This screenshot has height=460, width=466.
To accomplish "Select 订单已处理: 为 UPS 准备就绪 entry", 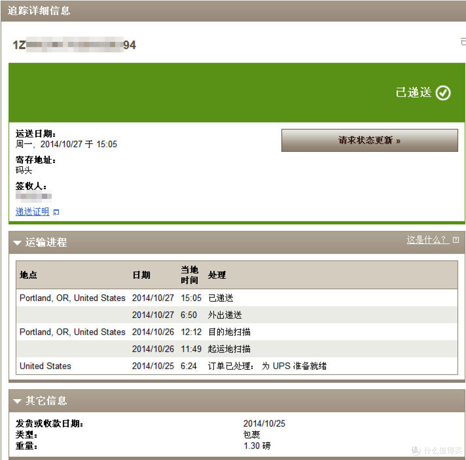I will click(x=267, y=366).
